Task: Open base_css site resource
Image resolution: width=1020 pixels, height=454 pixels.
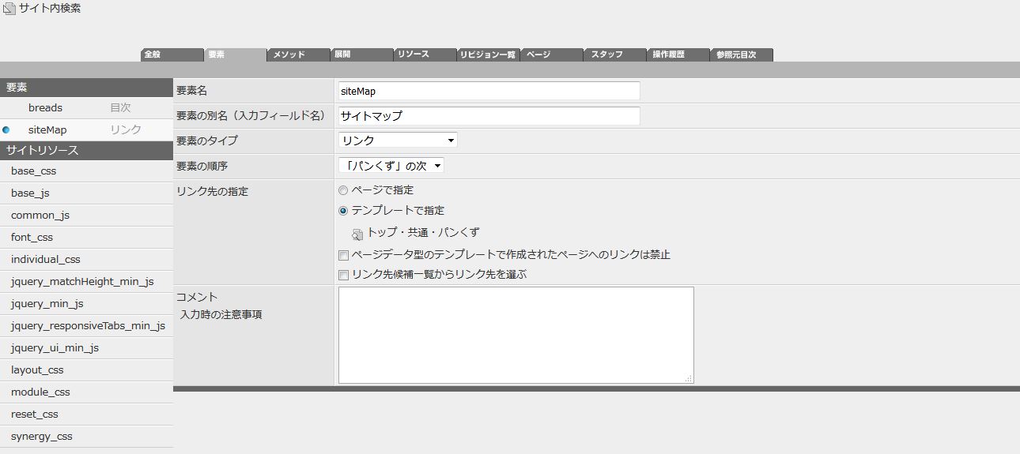Action: click(x=34, y=171)
